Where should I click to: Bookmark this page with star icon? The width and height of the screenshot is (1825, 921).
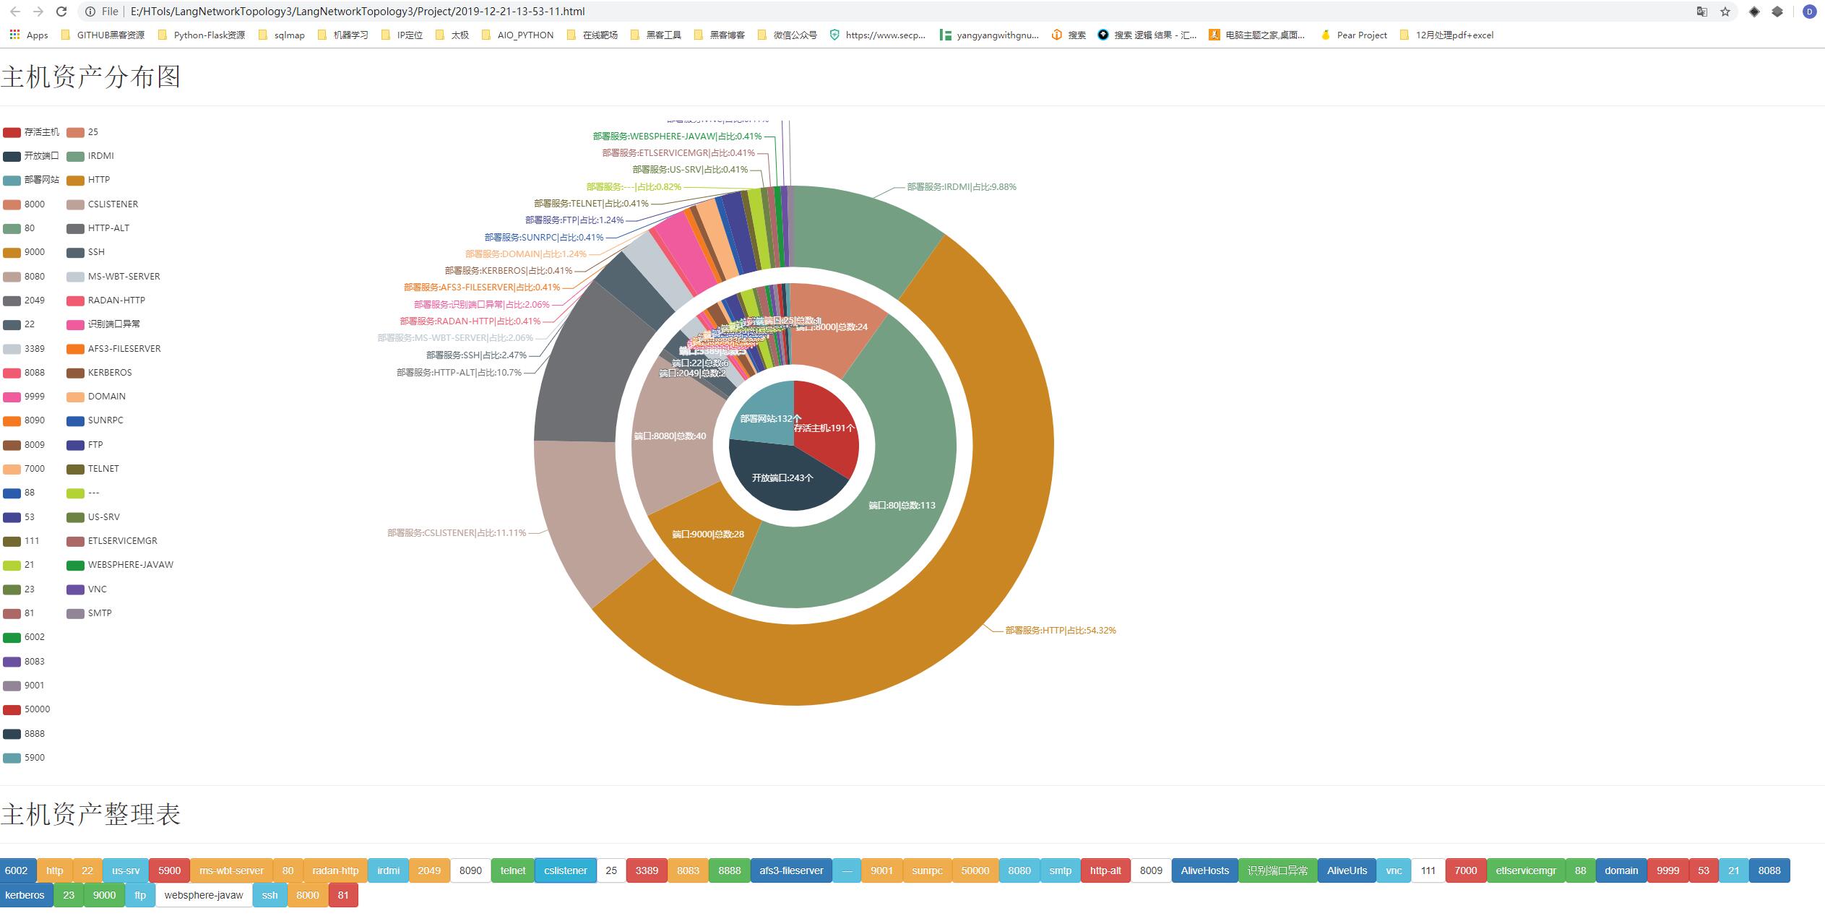click(1725, 12)
